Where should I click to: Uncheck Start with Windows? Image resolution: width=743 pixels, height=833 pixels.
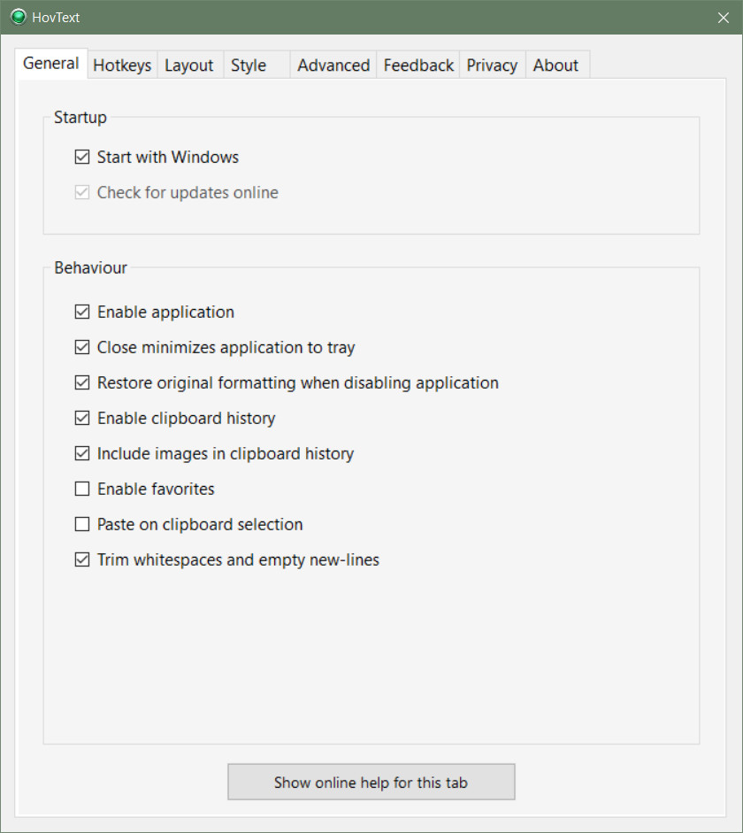pyautogui.click(x=82, y=158)
